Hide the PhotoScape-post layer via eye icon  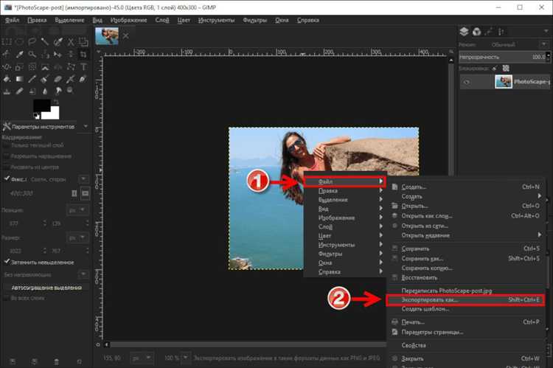coord(466,83)
